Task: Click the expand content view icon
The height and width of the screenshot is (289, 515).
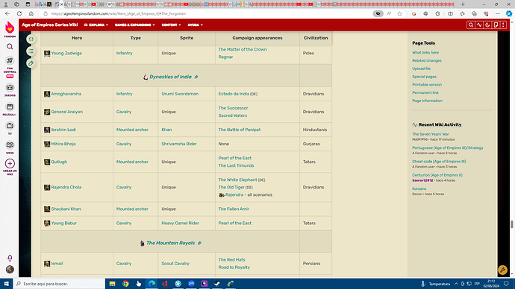Action: pyautogui.click(x=31, y=39)
